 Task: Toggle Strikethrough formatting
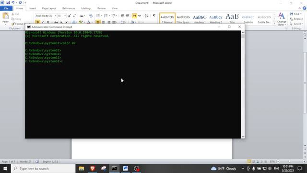(56, 22)
